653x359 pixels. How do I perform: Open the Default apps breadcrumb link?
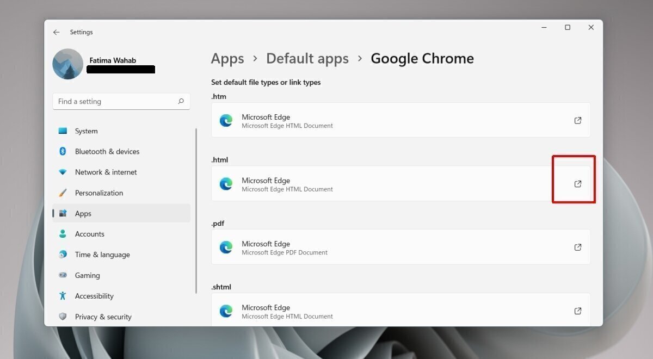tap(307, 58)
